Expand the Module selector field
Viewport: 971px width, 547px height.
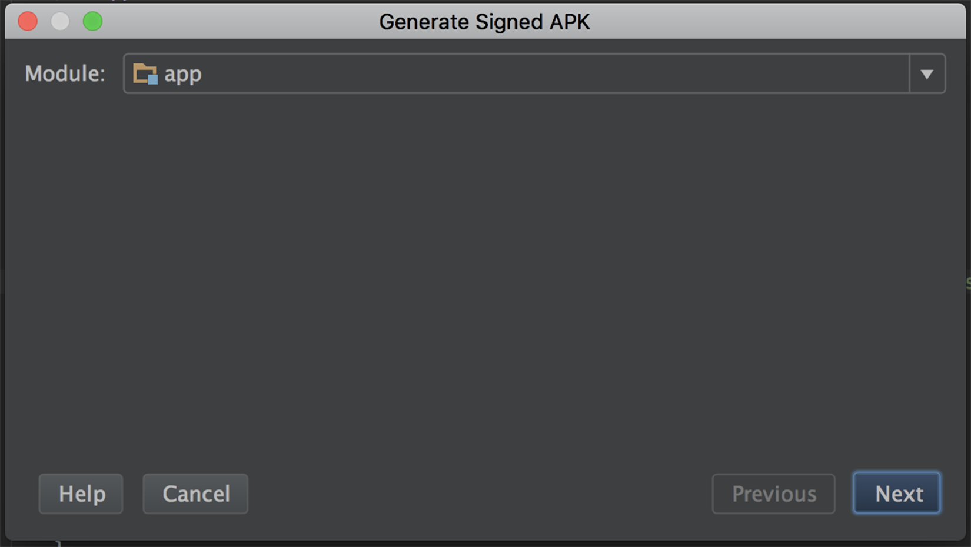(x=534, y=73)
